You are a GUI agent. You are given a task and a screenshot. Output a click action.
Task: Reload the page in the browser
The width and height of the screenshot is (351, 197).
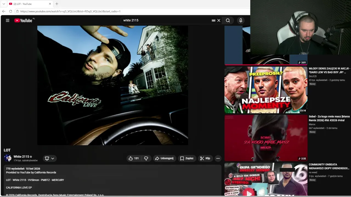click(10, 11)
